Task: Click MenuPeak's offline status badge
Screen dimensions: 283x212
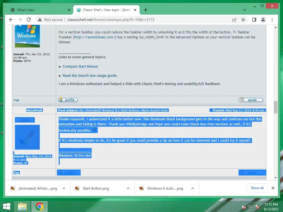Action: coord(25,120)
